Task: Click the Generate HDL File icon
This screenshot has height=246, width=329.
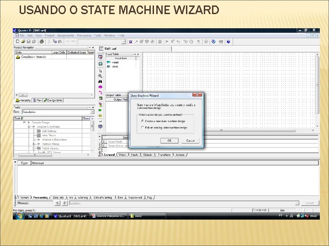Action: 100,126
